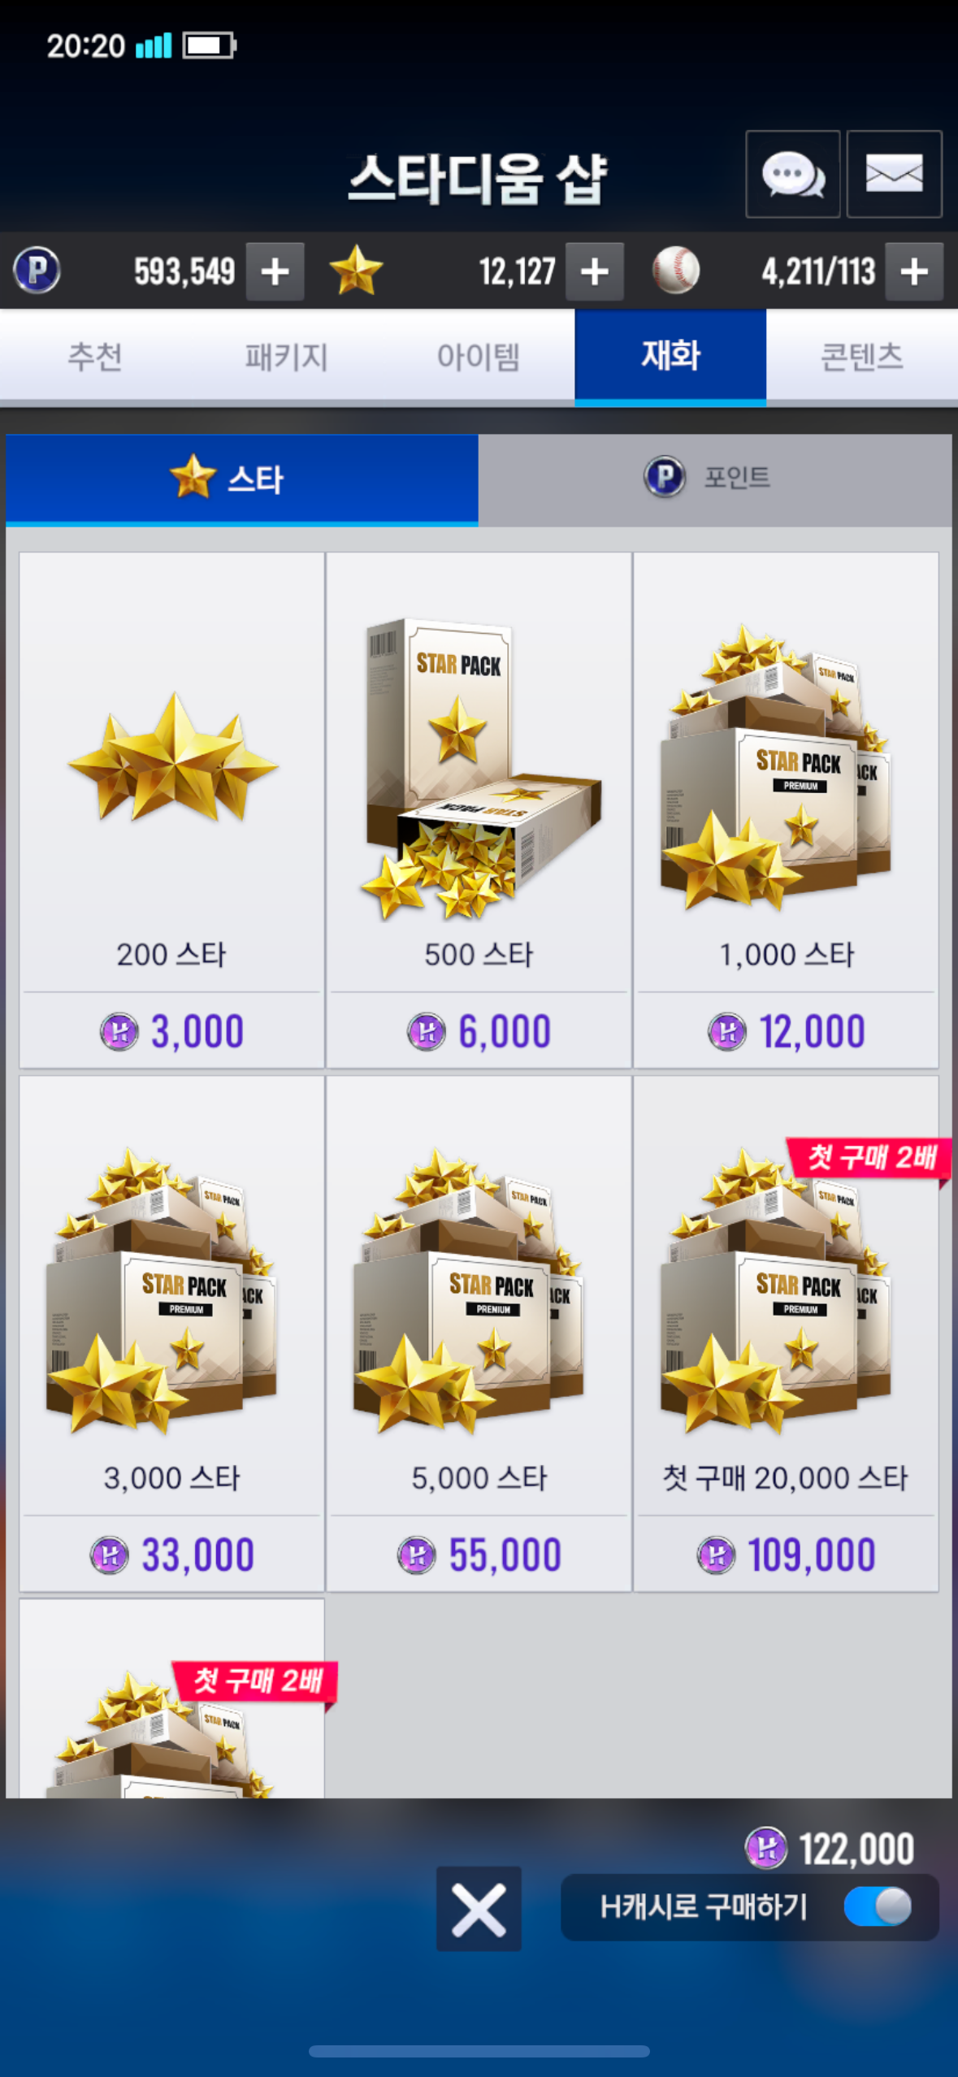Select the 스타 sub-tab
The image size is (958, 2077).
pyautogui.click(x=242, y=479)
